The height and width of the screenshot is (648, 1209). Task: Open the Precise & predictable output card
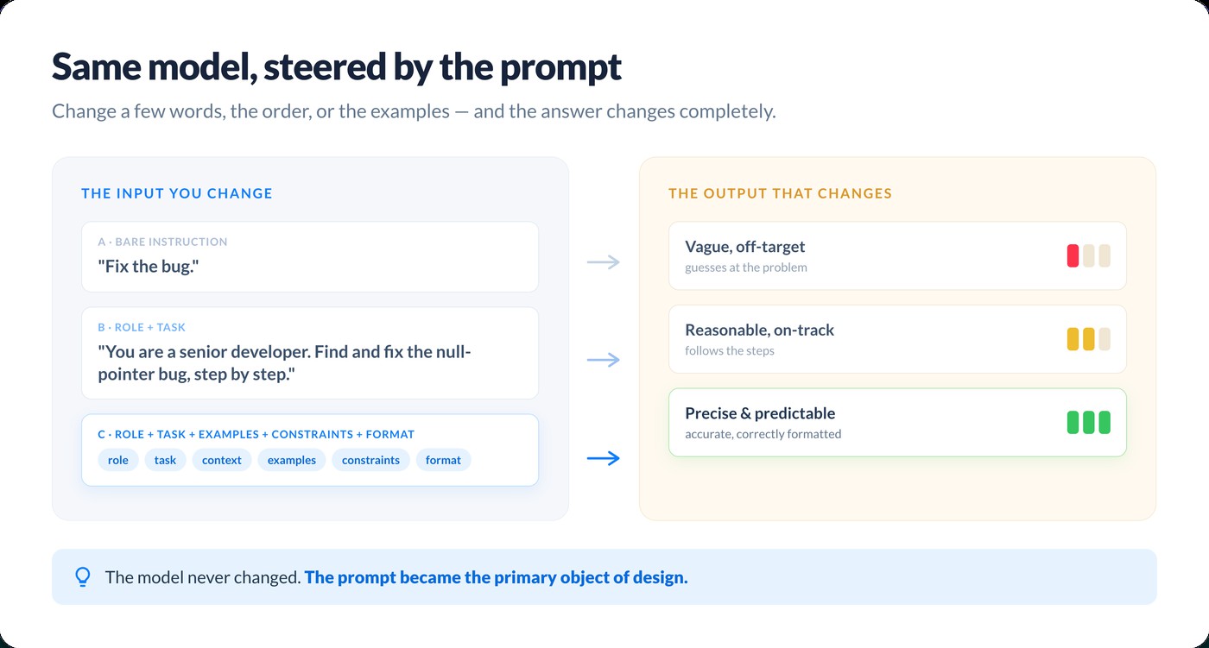(897, 423)
